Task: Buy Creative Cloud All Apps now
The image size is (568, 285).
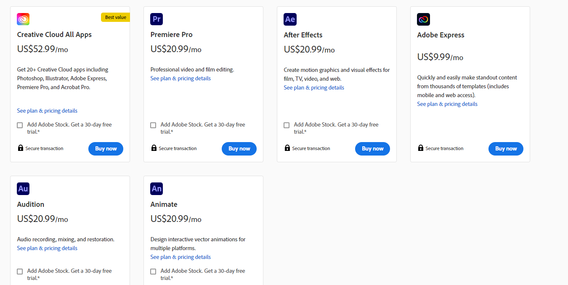Action: [x=106, y=149]
